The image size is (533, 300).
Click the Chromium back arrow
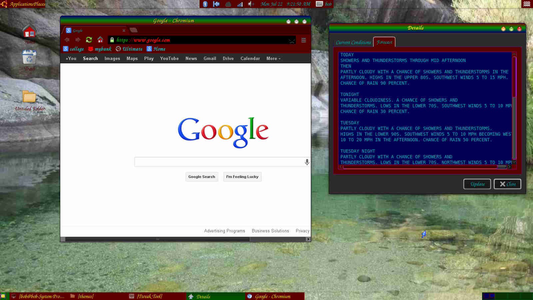67,40
